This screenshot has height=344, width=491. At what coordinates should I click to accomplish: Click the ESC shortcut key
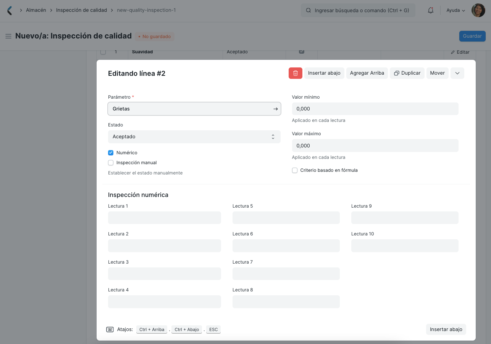pyautogui.click(x=213, y=330)
